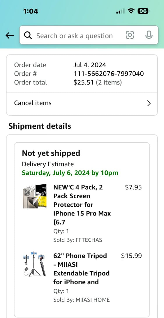Tap the Sold By: FFTECHAS seller text
164x318 pixels.
pos(78,240)
